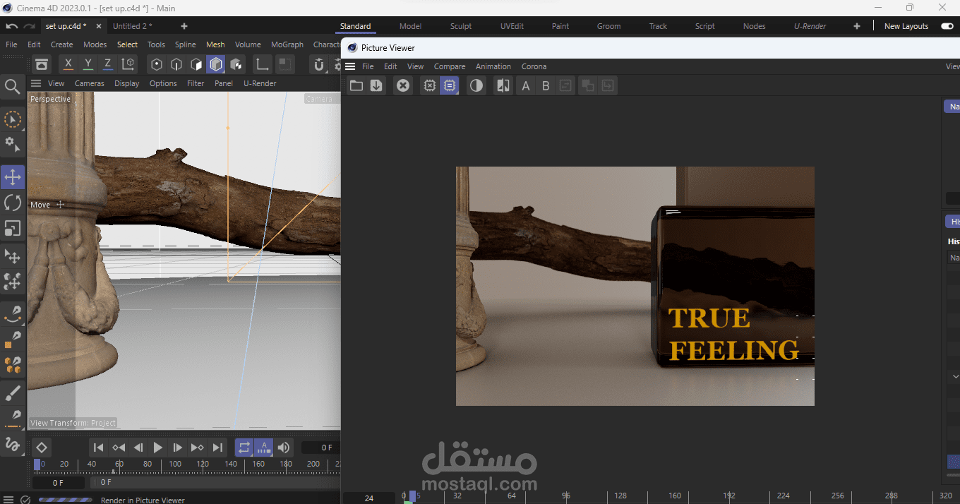Set render as A compare image
The width and height of the screenshot is (960, 504).
point(525,85)
